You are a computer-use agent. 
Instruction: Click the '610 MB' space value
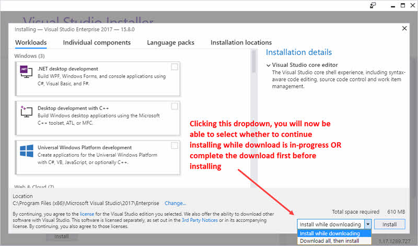396,212
